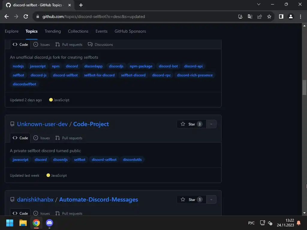Image resolution: width=307 pixels, height=230 pixels.
Task: Go back to the previous page
Action: point(7,17)
